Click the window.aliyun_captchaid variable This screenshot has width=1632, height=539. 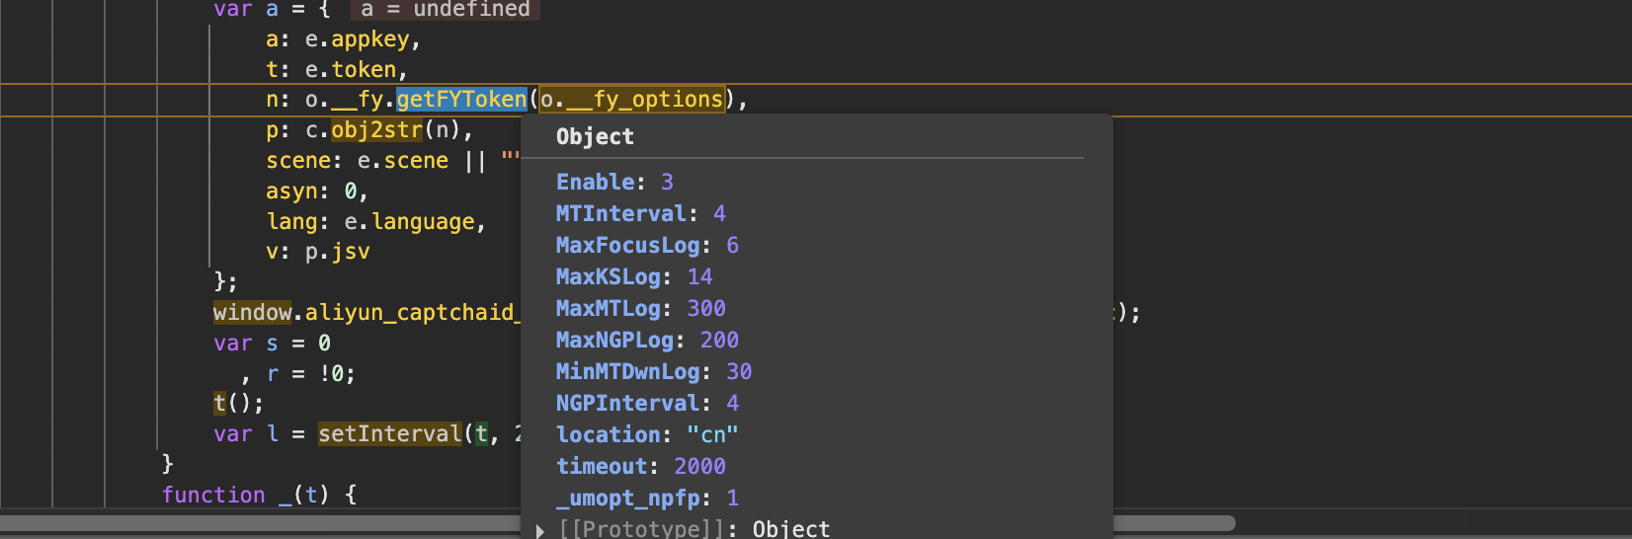(364, 313)
